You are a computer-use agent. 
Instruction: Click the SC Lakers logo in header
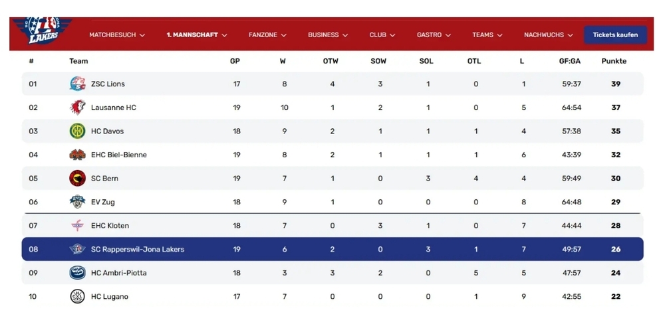click(42, 30)
